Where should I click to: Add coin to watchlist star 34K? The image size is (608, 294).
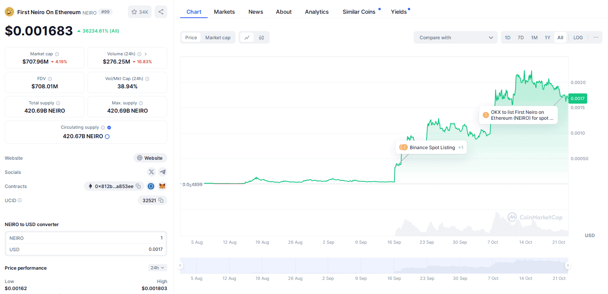coord(140,12)
